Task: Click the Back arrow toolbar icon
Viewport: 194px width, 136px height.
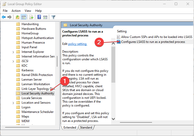Action: click(4, 17)
